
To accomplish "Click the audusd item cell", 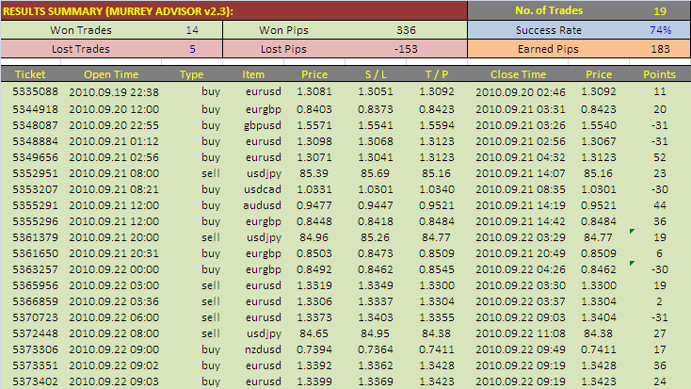I will [263, 205].
